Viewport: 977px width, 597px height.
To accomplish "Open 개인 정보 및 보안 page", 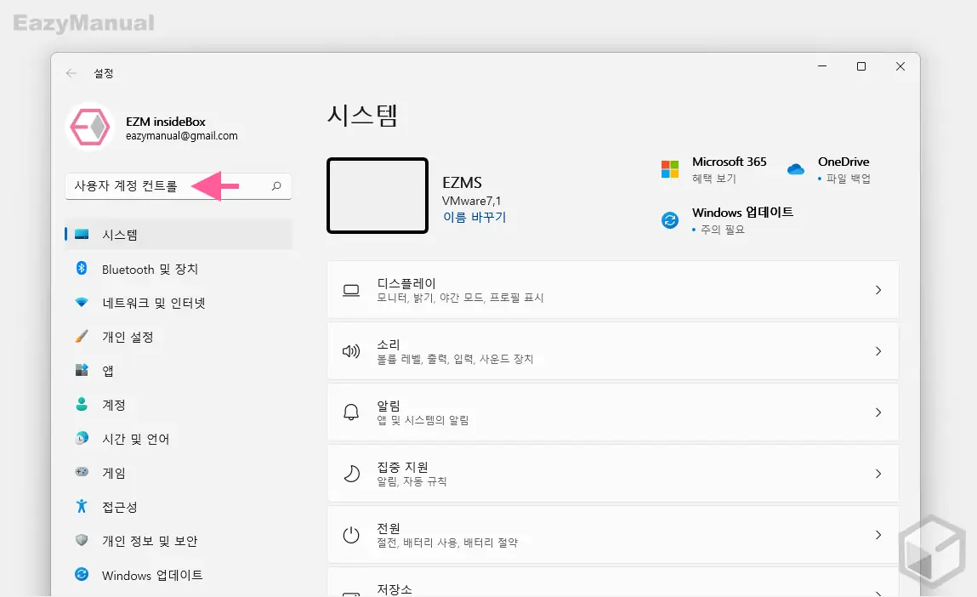I will click(149, 541).
